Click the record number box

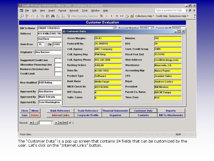(46, 123)
